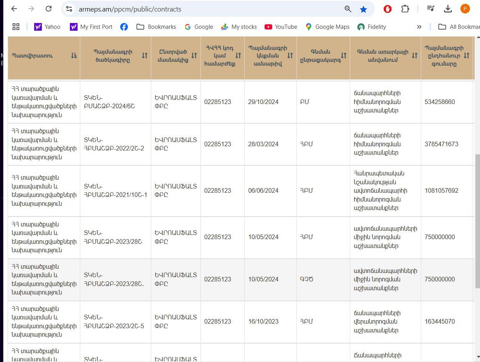Open the zoom magnifier icon in address bar
480x362 pixels.
(x=348, y=9)
